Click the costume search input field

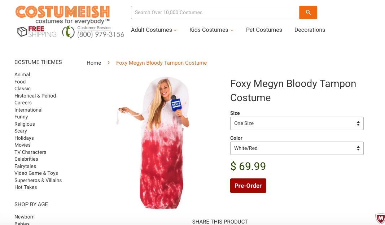tap(215, 12)
